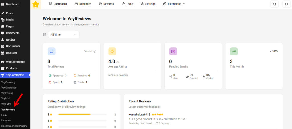Open Recommended Plugins submenu link

click(x=14, y=126)
